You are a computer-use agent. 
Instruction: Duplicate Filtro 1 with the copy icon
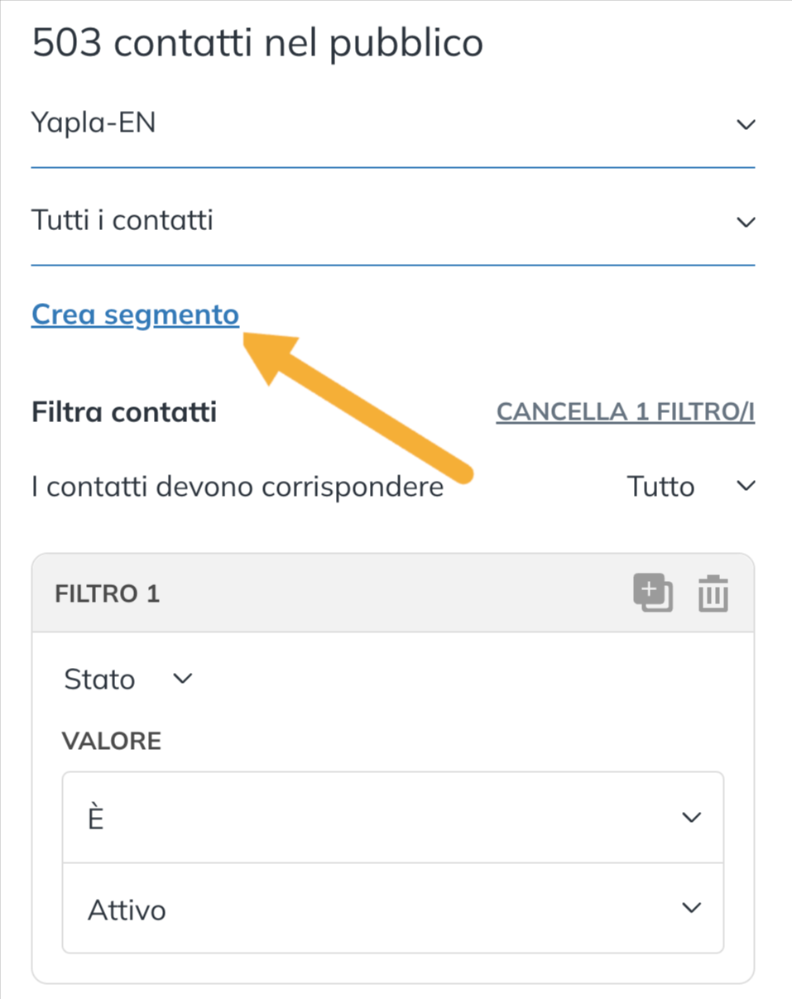click(653, 593)
